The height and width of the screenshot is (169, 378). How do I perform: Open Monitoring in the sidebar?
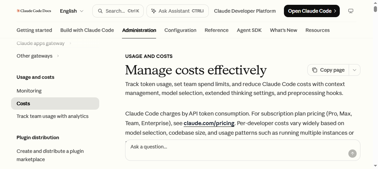pos(29,91)
